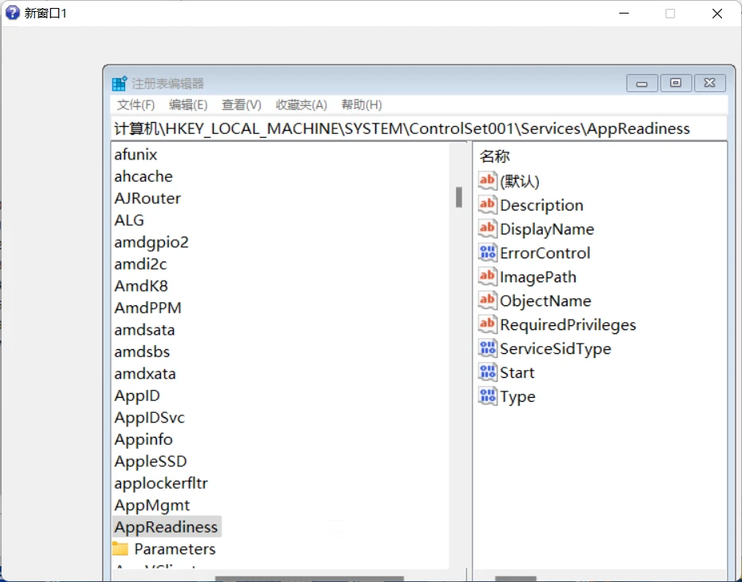Click the string icon beside ObjectName

pos(488,301)
